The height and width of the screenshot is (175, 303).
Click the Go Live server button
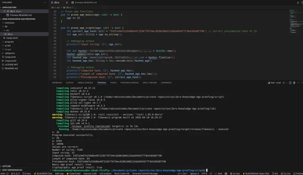tap(235, 174)
